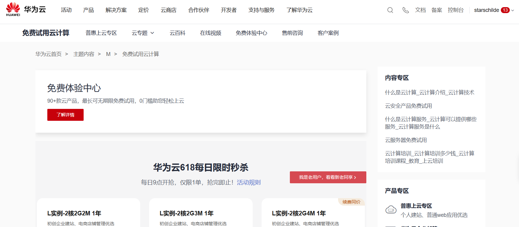The height and width of the screenshot is (227, 519).
Task: Open the 解决方案 top menu
Action: tap(116, 10)
